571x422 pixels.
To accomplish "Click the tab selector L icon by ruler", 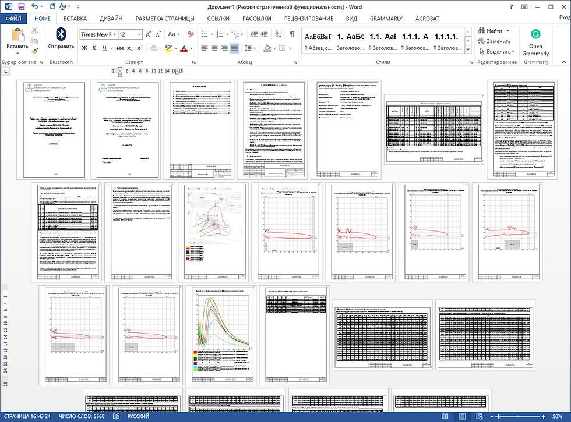I will click(5, 72).
